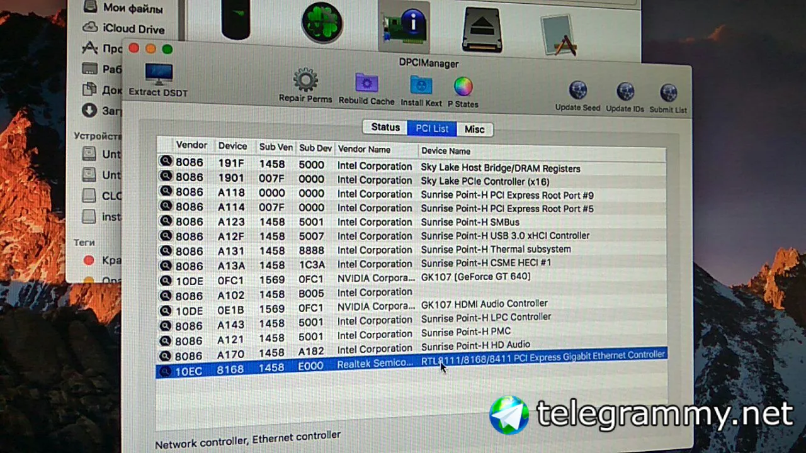Click the selected PCI card info icon in Finder
Screen dimensions: 806x453
pos(404,26)
